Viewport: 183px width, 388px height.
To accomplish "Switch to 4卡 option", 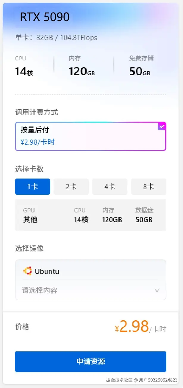I will (x=110, y=187).
